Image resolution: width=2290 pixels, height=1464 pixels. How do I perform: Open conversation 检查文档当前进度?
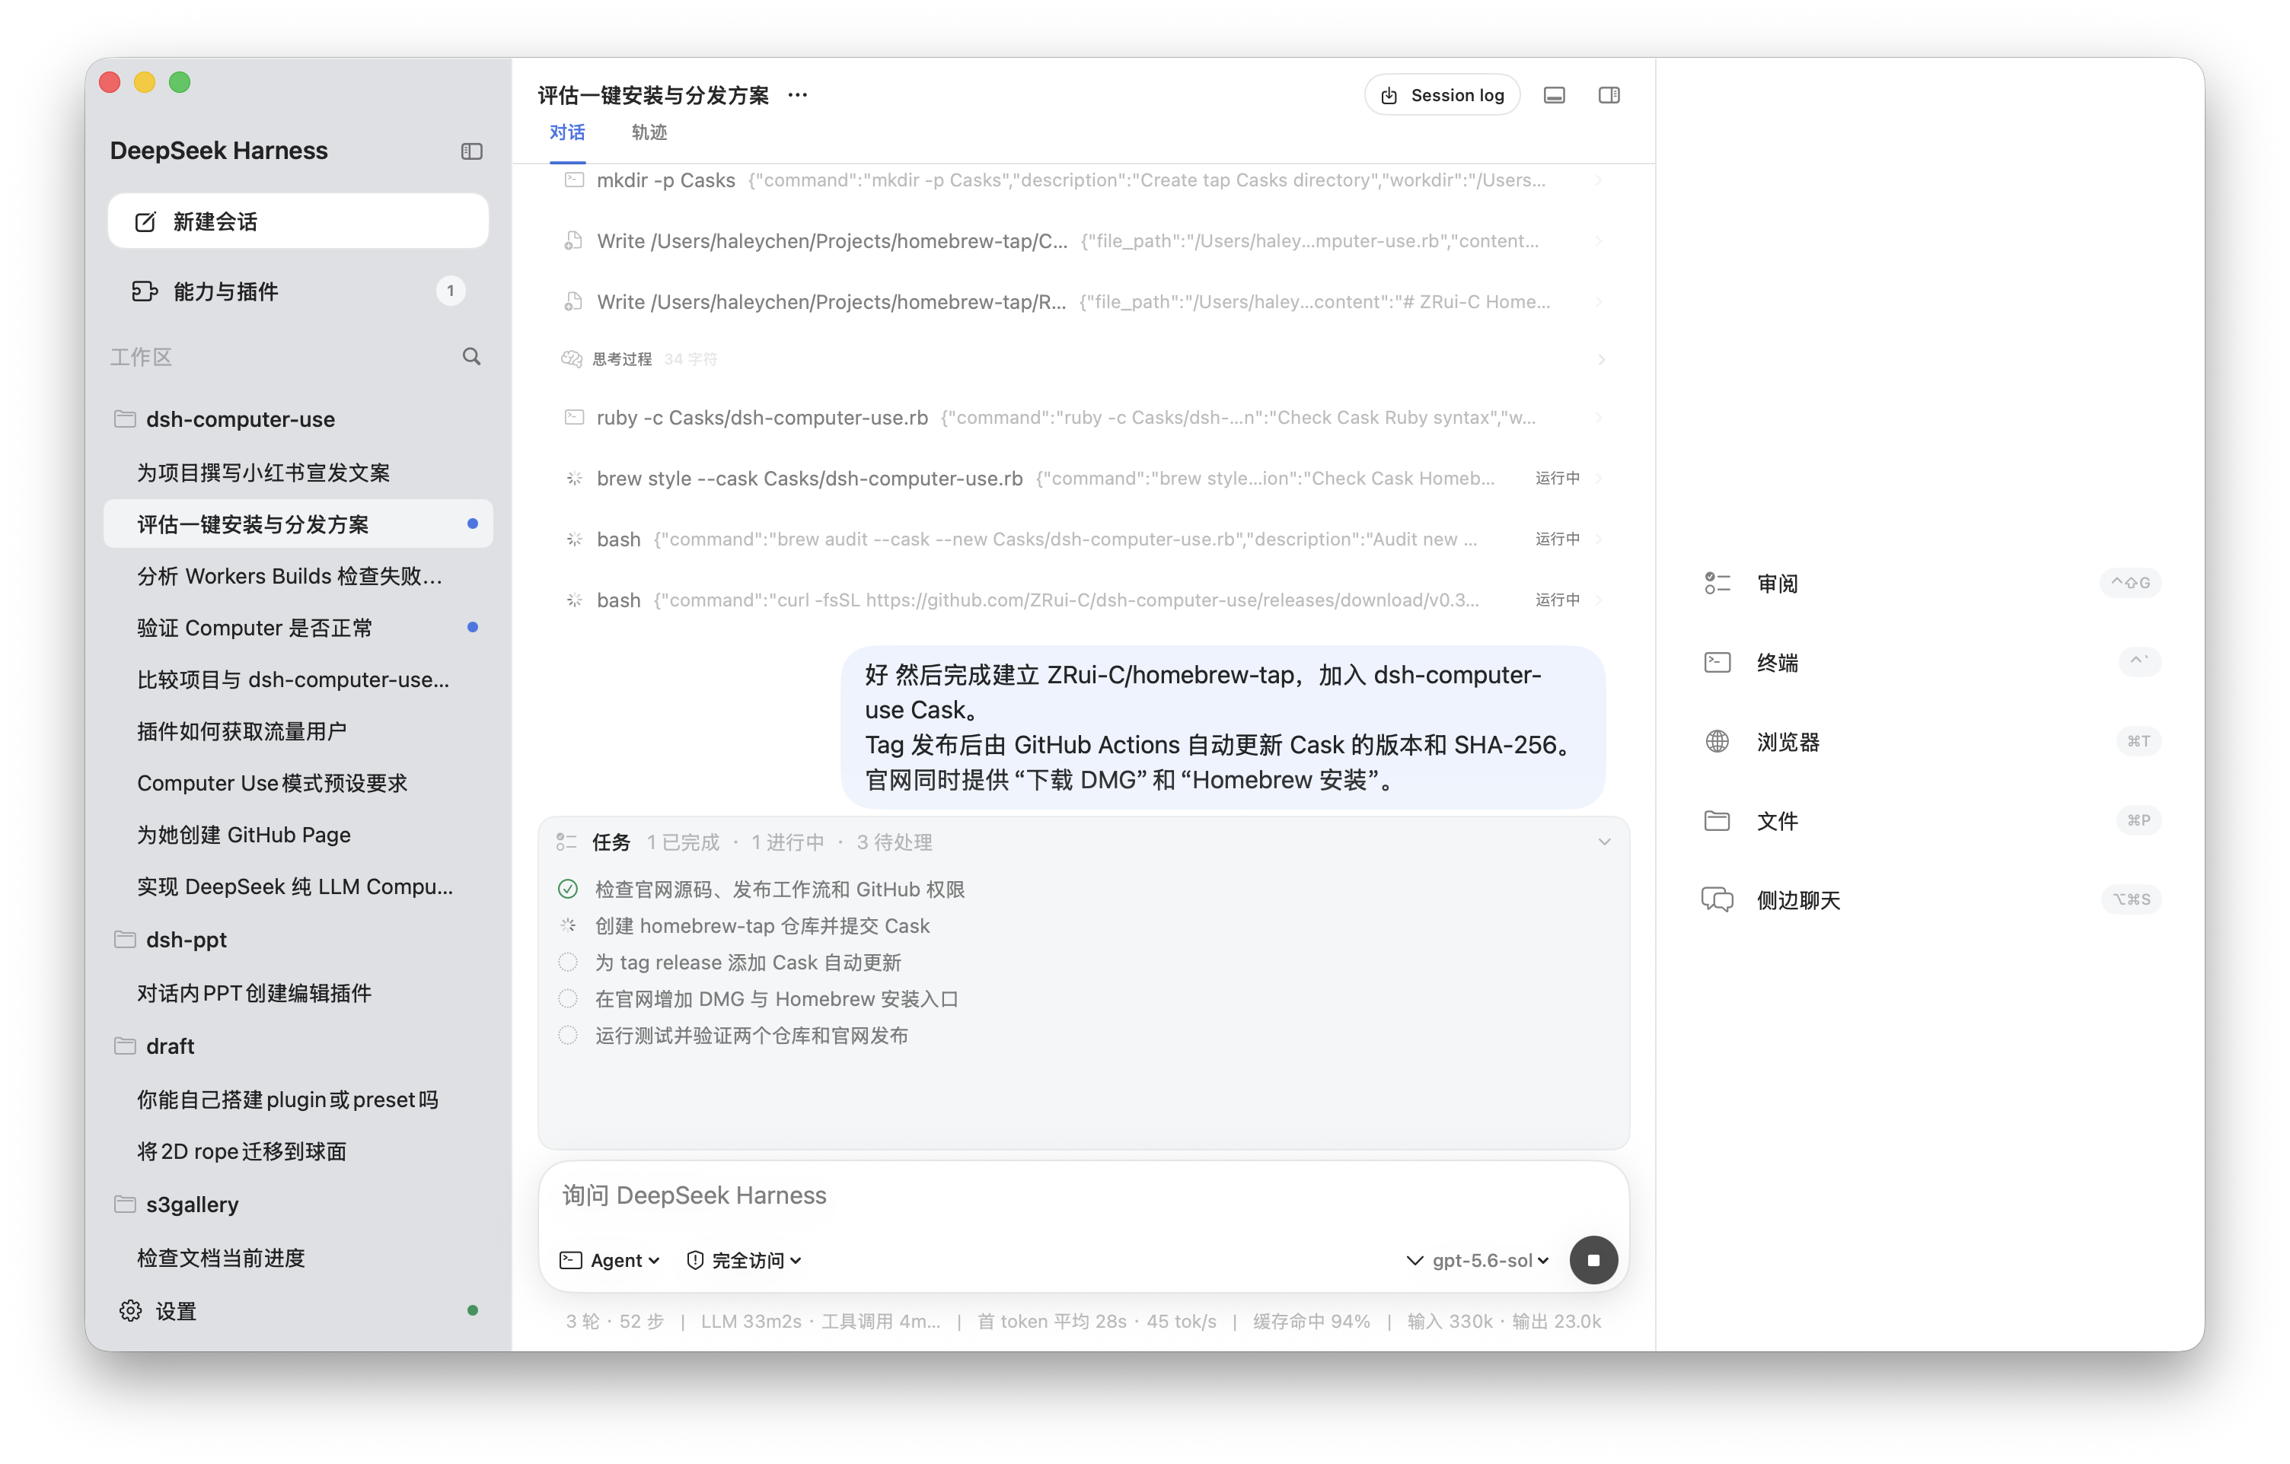(298, 1258)
